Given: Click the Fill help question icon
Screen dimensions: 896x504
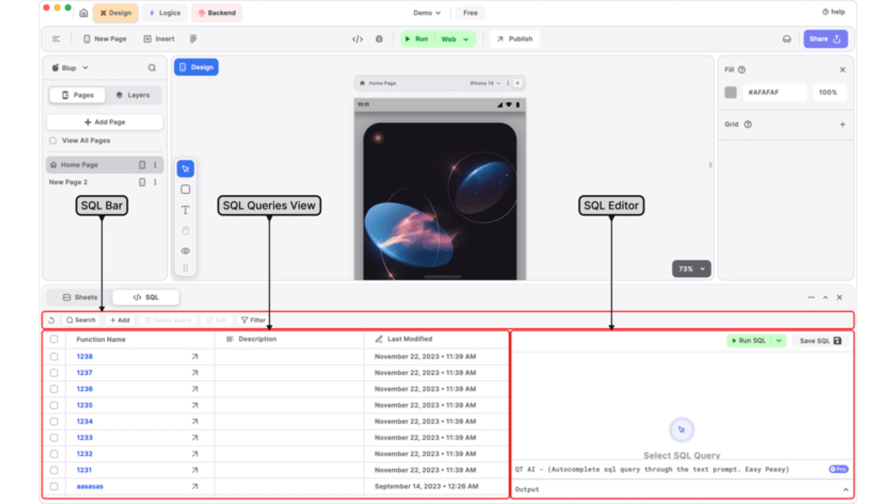Looking at the screenshot, I should 742,70.
